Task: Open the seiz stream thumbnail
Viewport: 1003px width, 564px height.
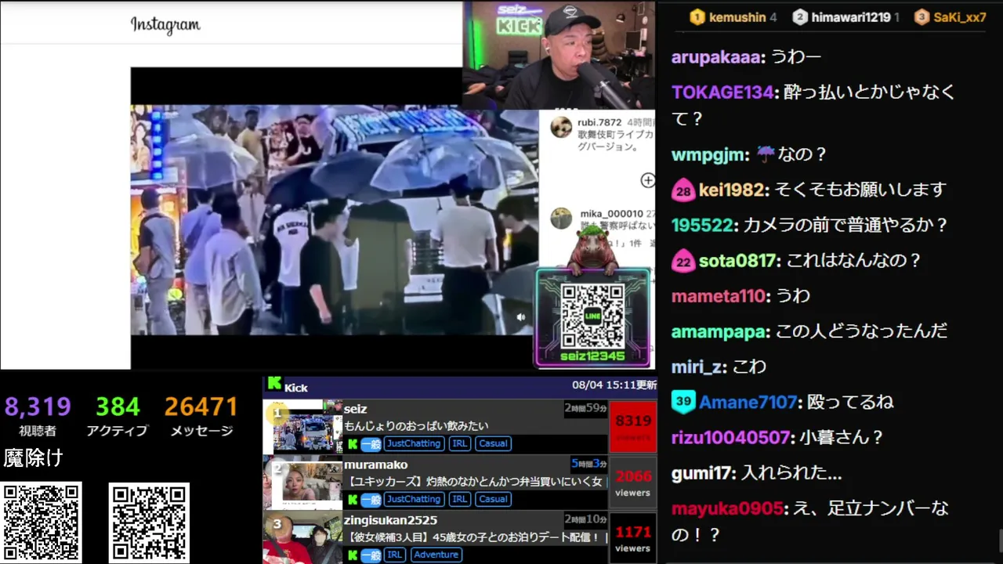Action: (x=303, y=426)
